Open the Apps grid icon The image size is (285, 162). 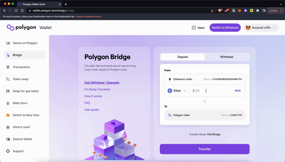pos(194,28)
